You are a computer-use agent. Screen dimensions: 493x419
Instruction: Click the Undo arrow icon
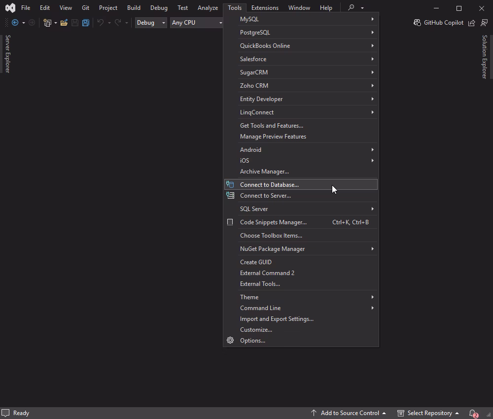tap(101, 22)
